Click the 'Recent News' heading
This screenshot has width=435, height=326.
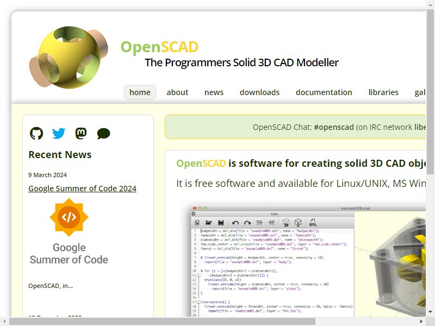(60, 155)
